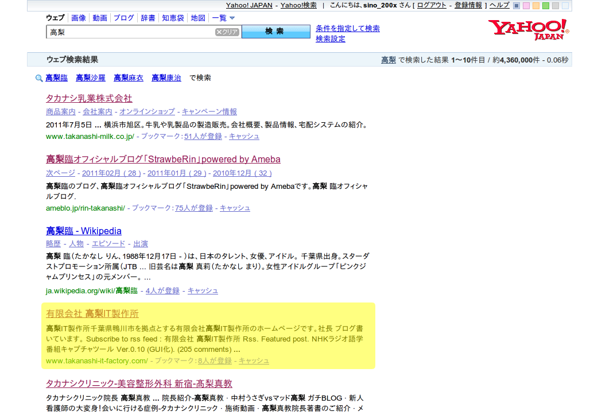This screenshot has width=598, height=415.
Task: Click ウェブ検索結果 heading text
Action: click(72, 60)
